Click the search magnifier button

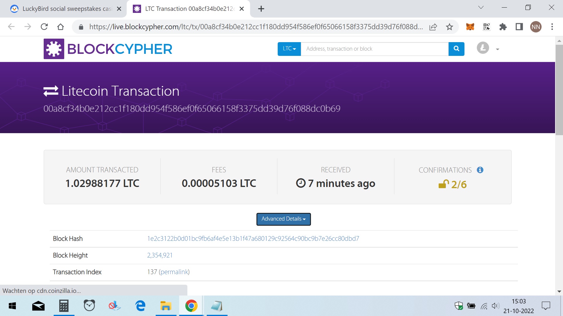(456, 49)
